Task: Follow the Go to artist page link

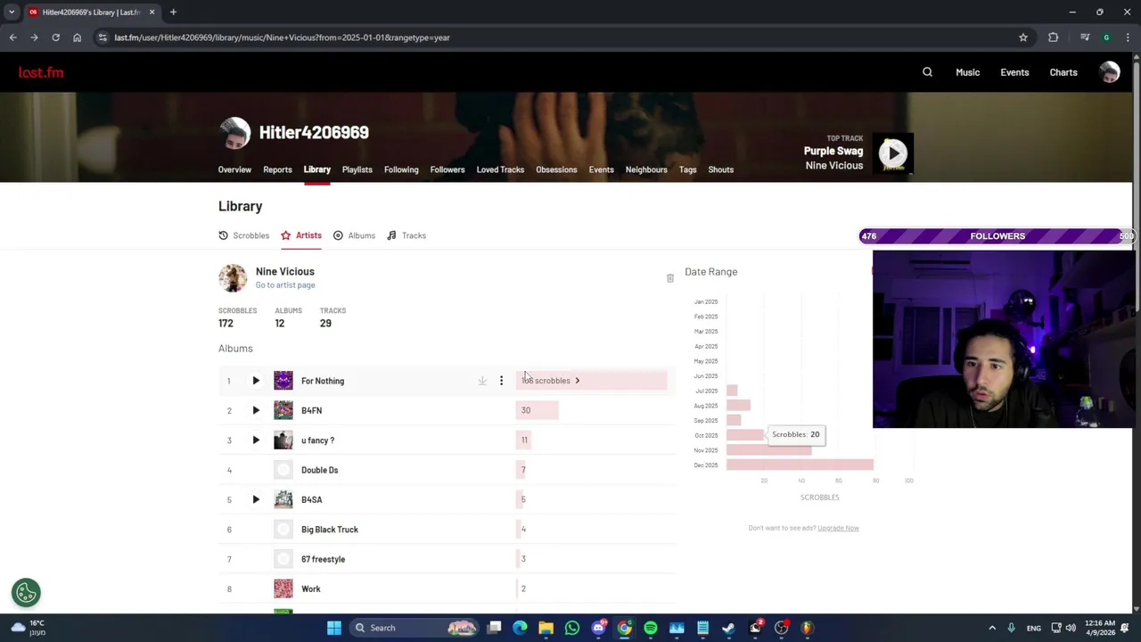Action: 285,285
